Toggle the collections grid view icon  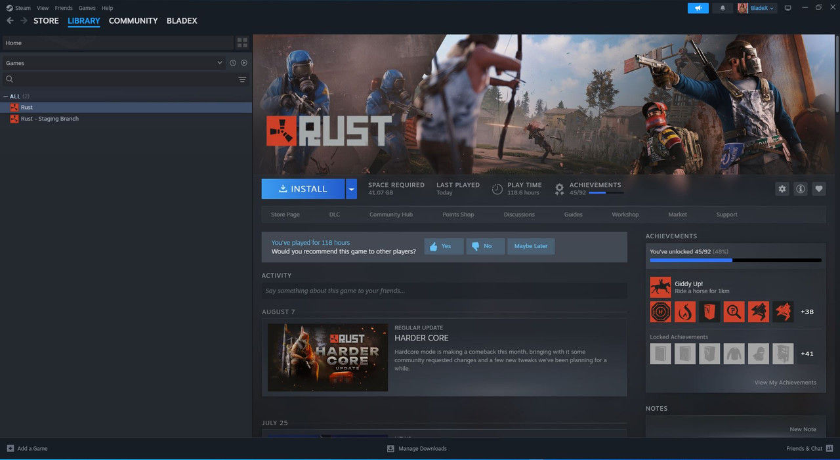pyautogui.click(x=243, y=43)
